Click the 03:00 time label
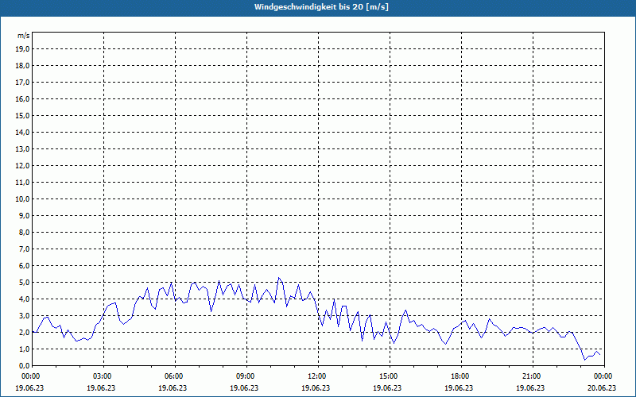Image resolution: width=636 pixels, height=397 pixels. point(104,376)
